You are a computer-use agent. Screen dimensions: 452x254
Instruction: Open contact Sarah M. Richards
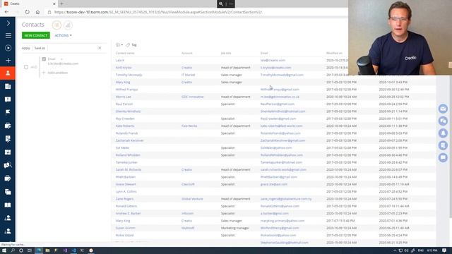pos(129,169)
